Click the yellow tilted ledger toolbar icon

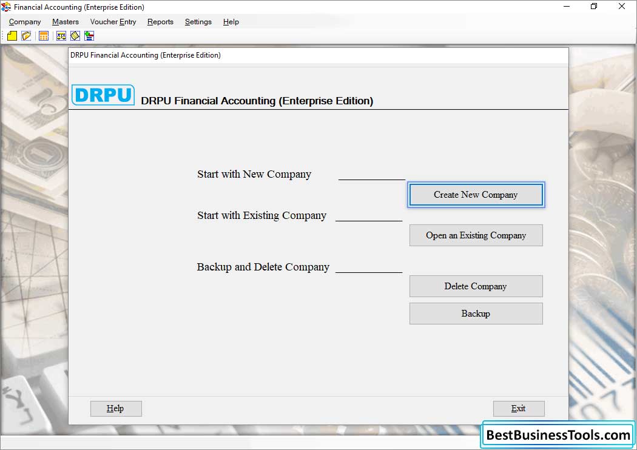(75, 36)
